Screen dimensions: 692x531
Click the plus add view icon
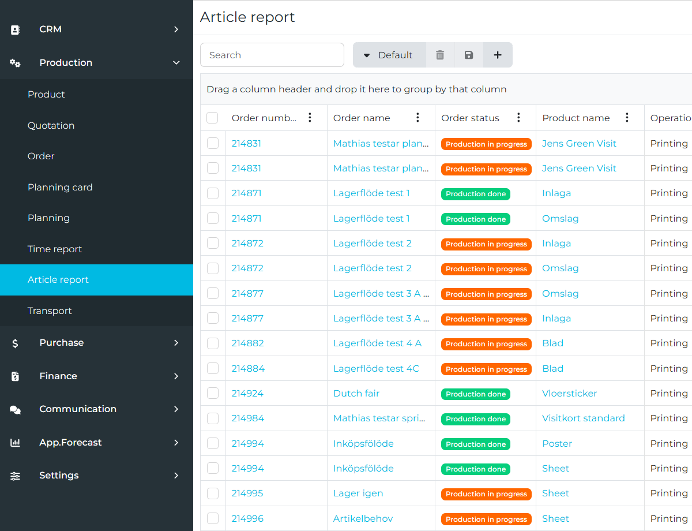(498, 55)
